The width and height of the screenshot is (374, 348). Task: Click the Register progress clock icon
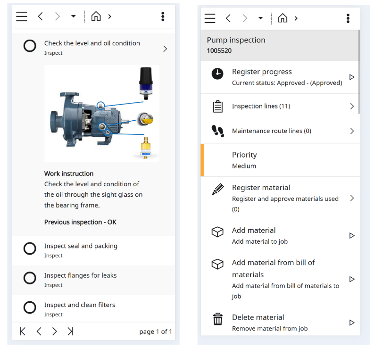coord(217,74)
